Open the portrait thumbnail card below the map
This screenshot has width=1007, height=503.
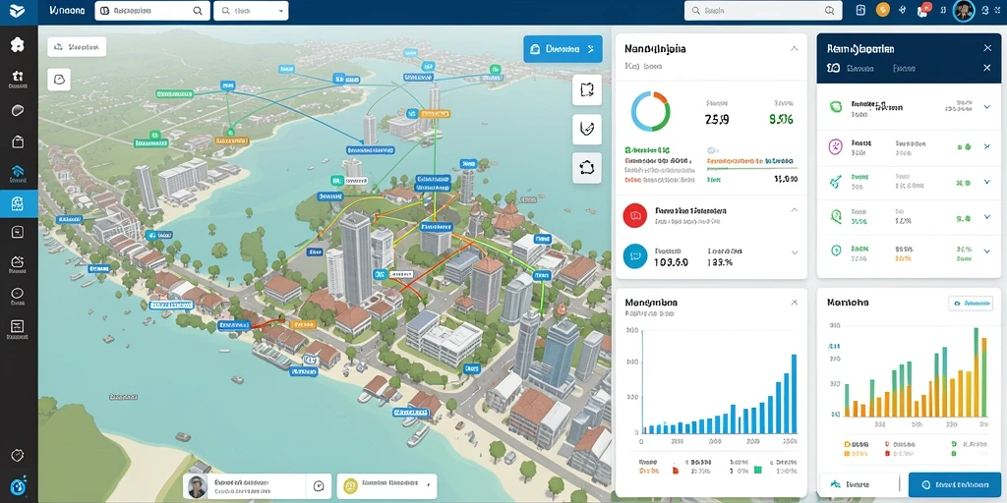tap(245, 486)
